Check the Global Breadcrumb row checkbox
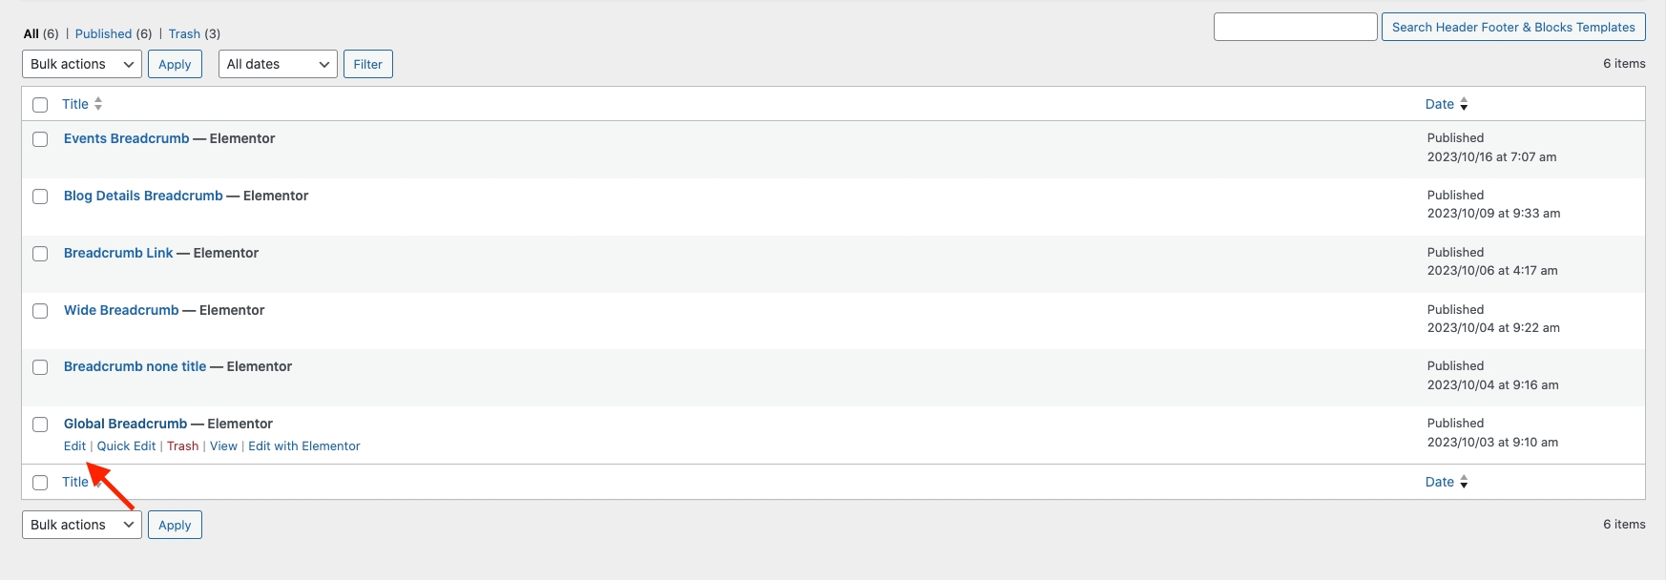 coord(40,425)
